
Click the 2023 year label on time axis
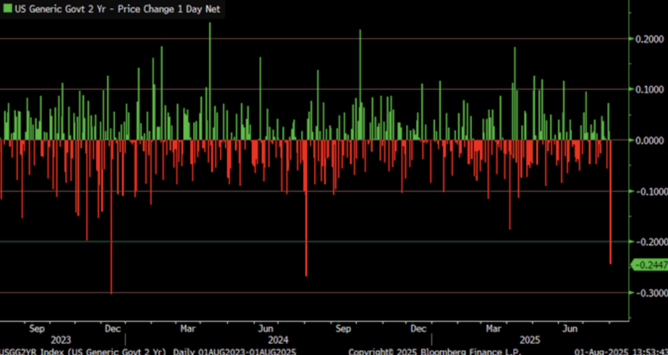point(61,340)
